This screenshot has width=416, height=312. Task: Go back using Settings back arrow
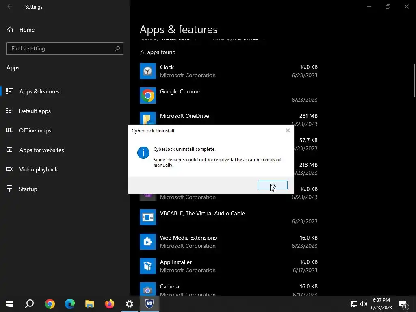click(10, 6)
